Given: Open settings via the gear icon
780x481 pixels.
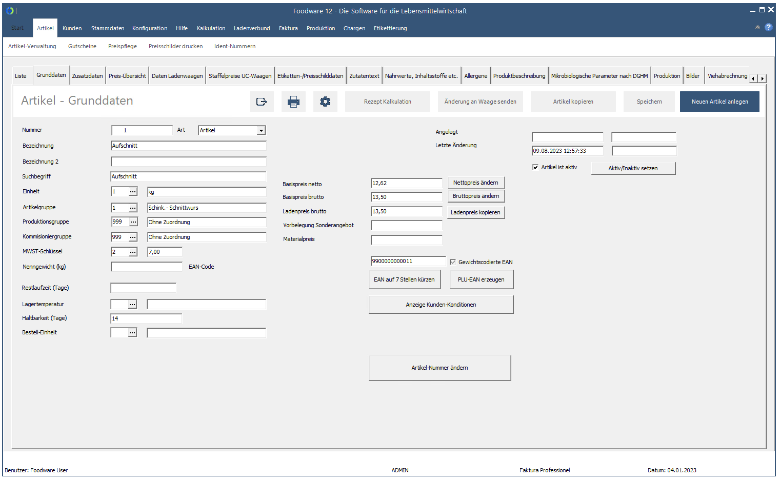Looking at the screenshot, I should point(325,102).
